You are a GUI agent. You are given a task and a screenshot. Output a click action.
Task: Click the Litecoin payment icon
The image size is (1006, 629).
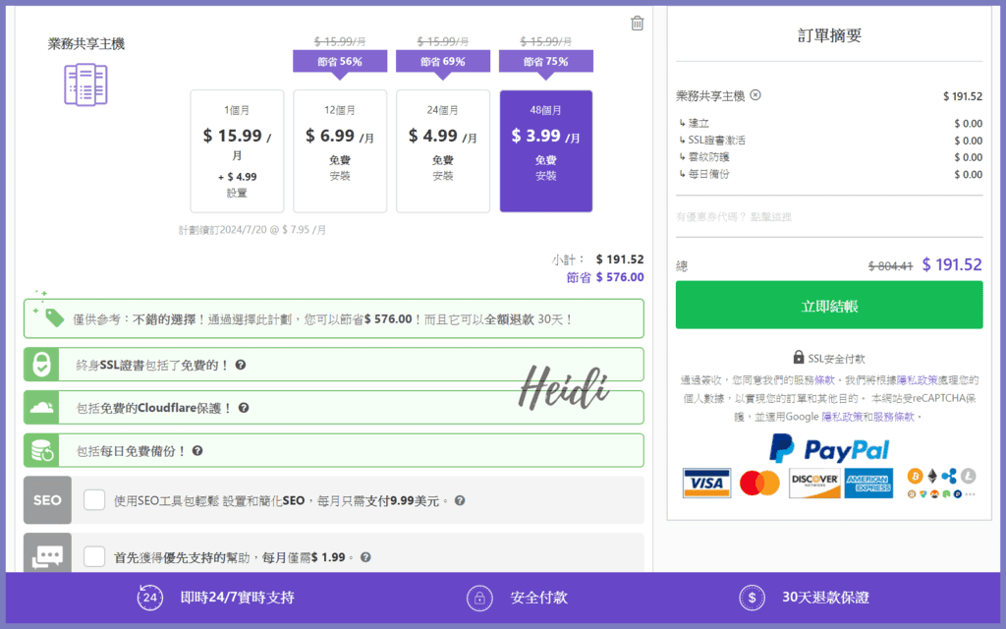[968, 477]
